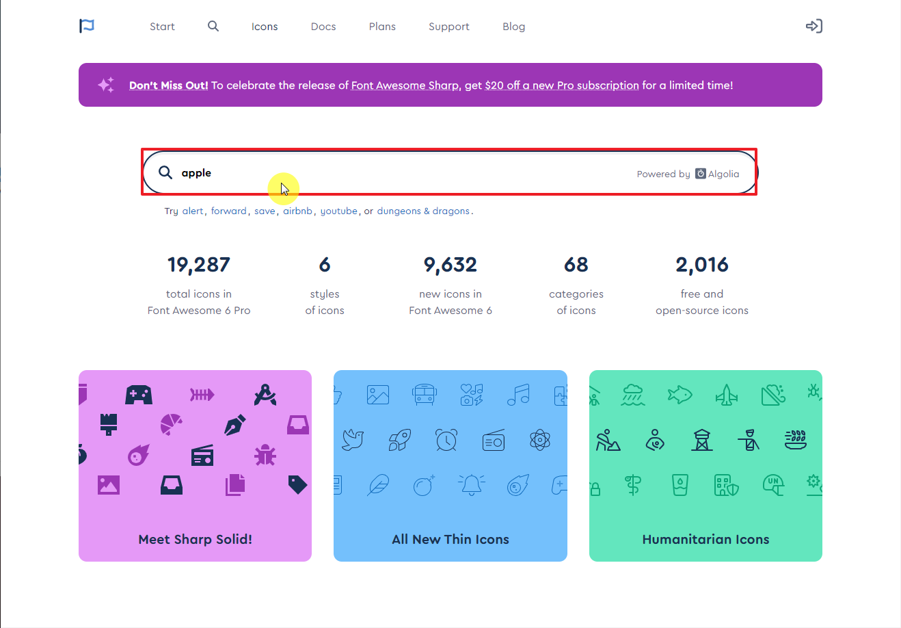Click the alarm clock icon in Thin Icons card
The image size is (901, 628).
coord(446,440)
